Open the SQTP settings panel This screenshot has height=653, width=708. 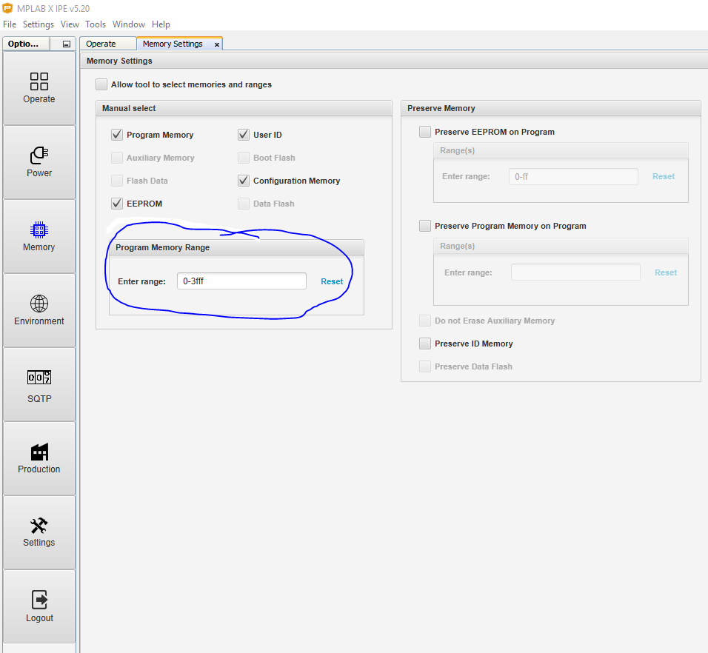[x=39, y=384]
